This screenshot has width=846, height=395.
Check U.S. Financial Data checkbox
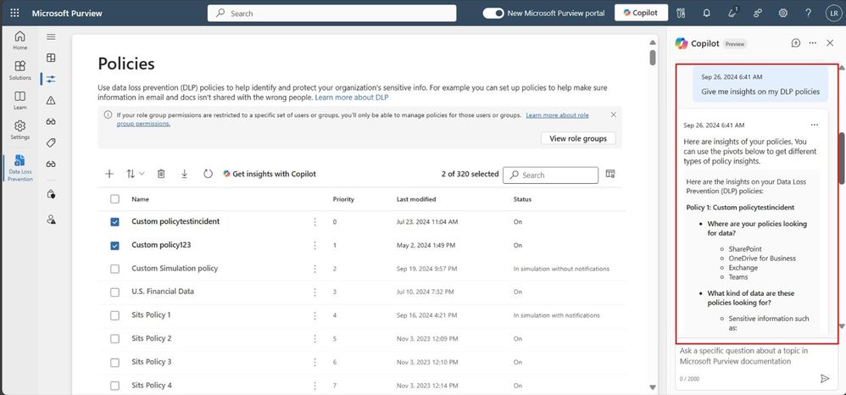click(114, 292)
